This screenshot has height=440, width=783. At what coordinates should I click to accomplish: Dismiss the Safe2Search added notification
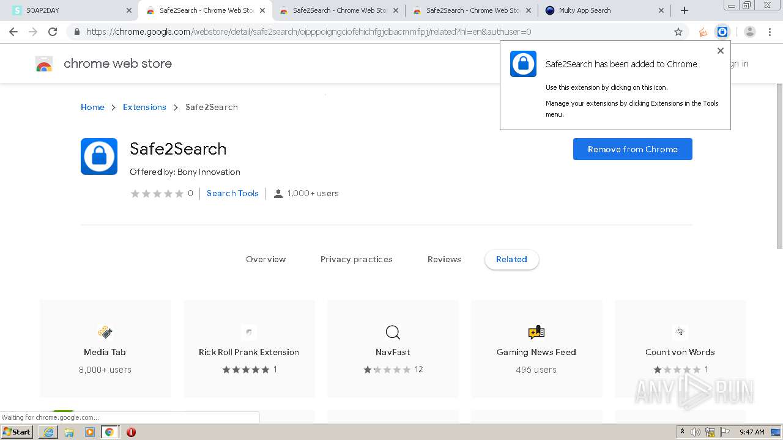coord(721,51)
